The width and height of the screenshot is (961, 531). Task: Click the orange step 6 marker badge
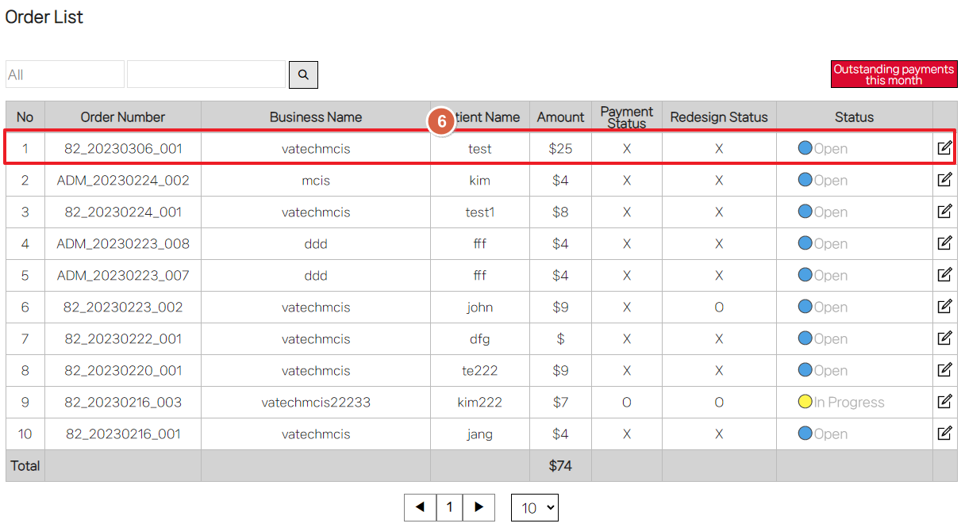(x=442, y=120)
